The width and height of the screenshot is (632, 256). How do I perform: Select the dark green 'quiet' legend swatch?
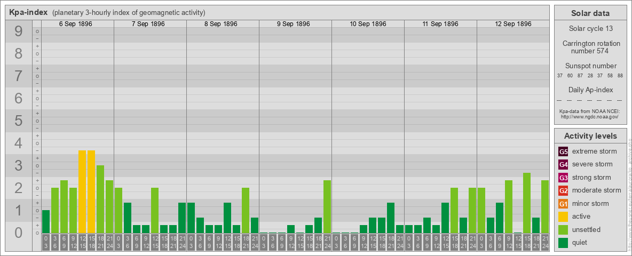pos(563,243)
